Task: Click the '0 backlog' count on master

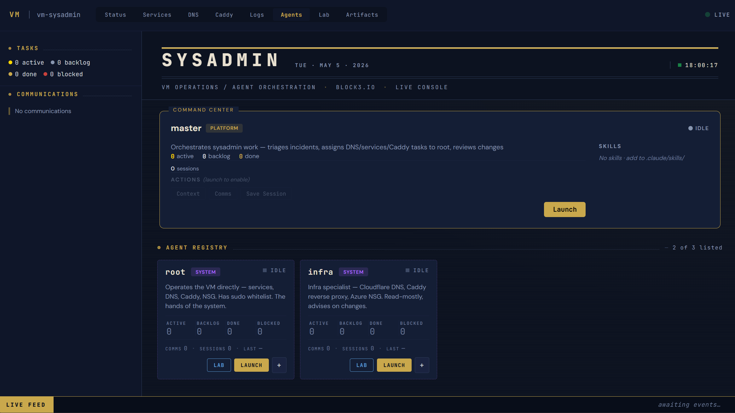Action: (216, 156)
